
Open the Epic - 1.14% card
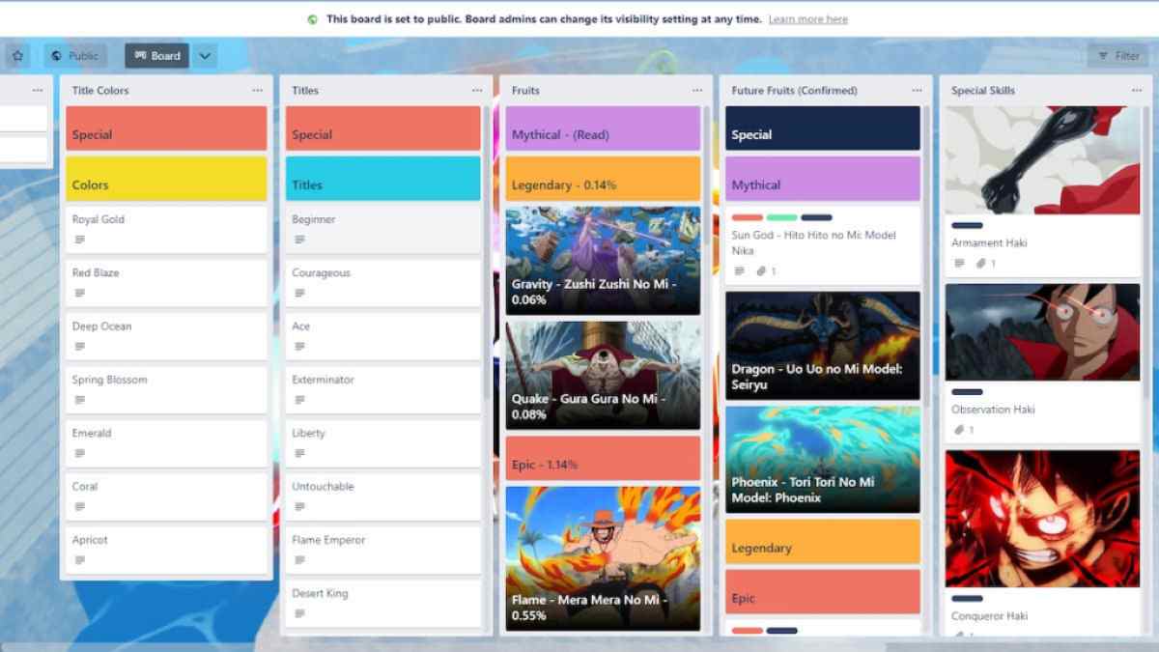point(603,458)
